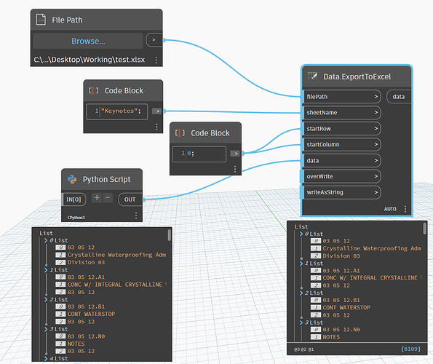Click the Data.ExportToExcel node spreadsheet icon
433x364 pixels.
click(312, 76)
